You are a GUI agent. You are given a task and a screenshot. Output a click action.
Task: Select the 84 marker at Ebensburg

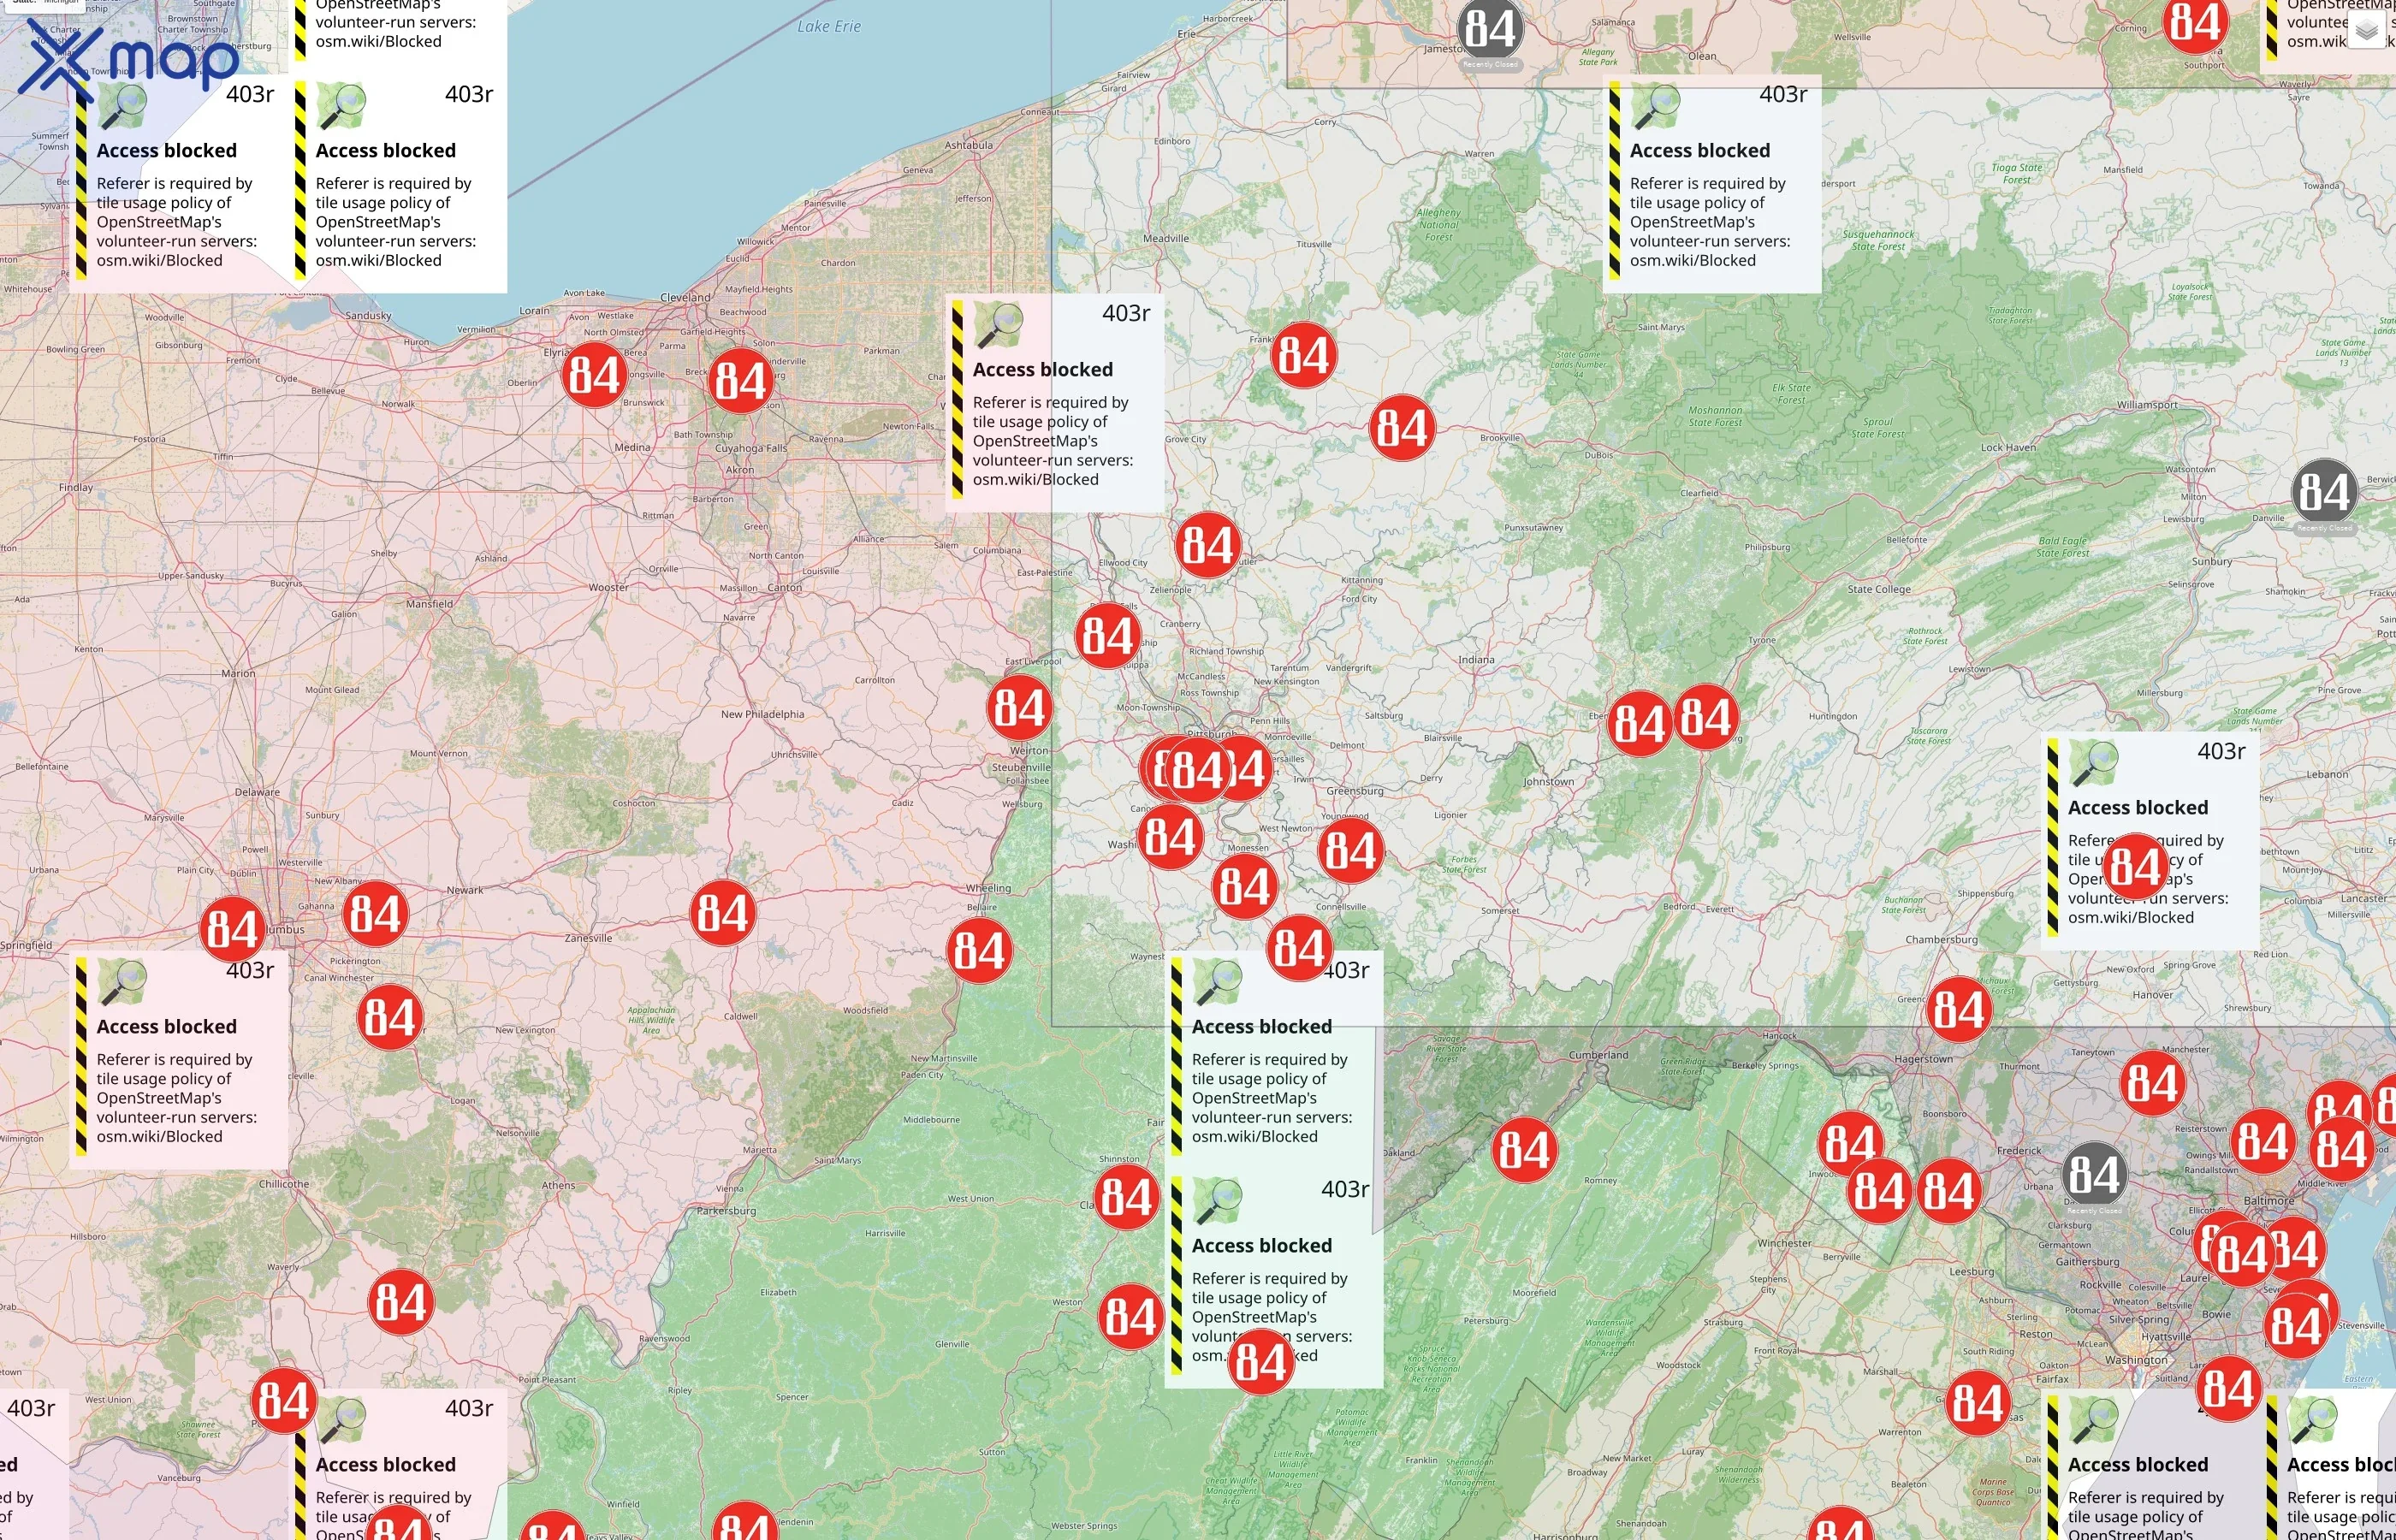(x=1640, y=724)
